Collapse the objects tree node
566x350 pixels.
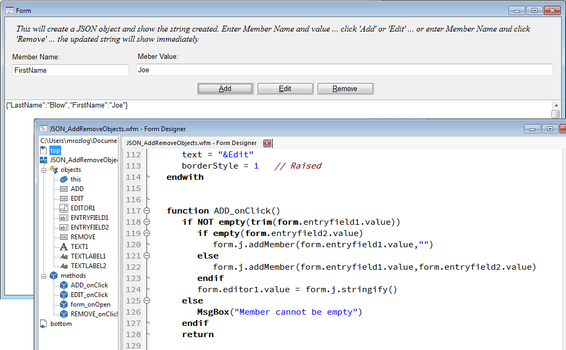(43, 170)
